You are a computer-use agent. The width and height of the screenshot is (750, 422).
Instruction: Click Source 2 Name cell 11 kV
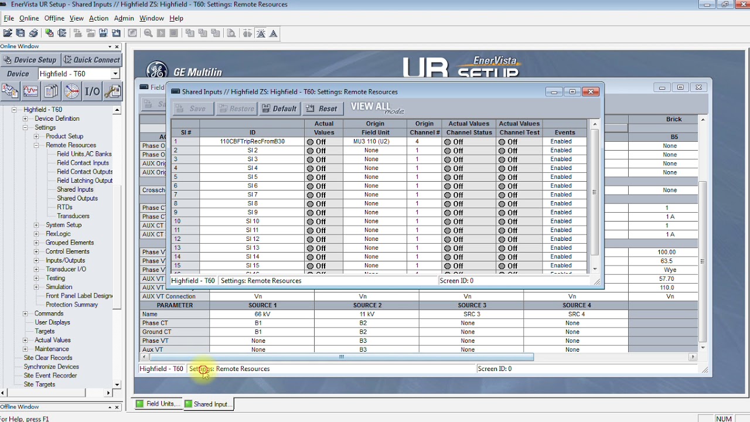(x=367, y=314)
